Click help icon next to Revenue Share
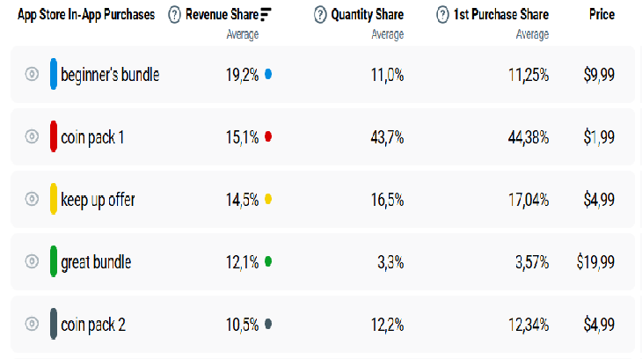The height and width of the screenshot is (359, 642). 174,15
